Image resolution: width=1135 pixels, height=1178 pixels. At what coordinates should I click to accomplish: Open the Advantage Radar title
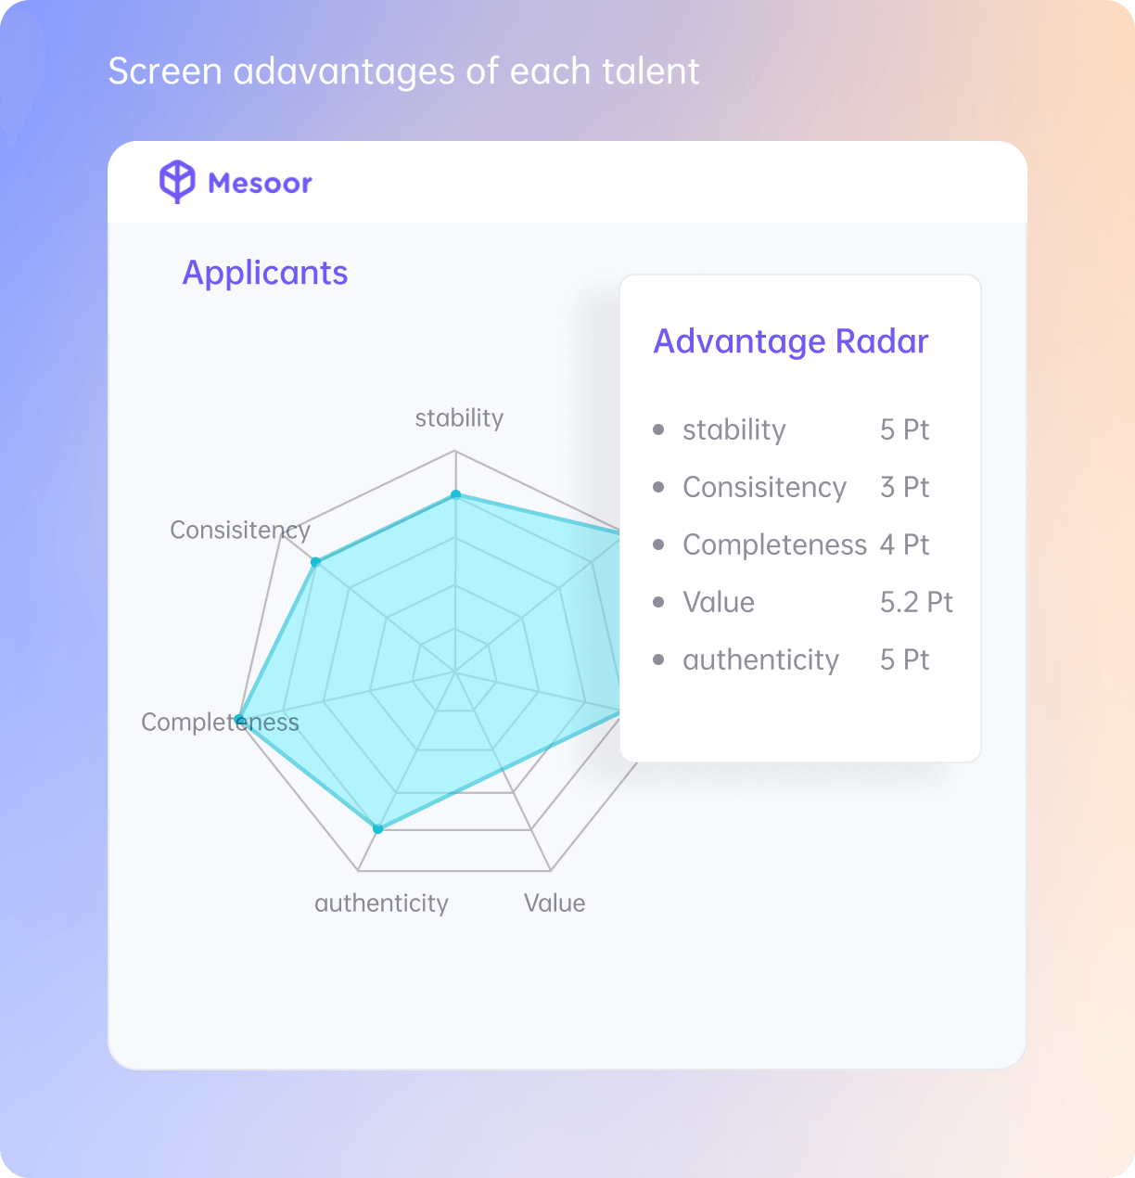point(791,341)
